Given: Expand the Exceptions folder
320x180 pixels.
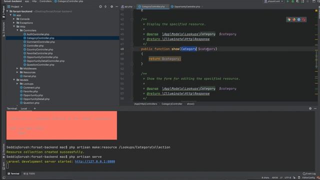Looking at the screenshot, I should tap(14, 23).
